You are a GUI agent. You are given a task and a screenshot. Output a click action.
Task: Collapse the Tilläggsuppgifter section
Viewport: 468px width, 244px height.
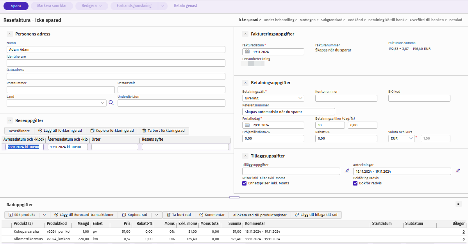click(x=245, y=156)
